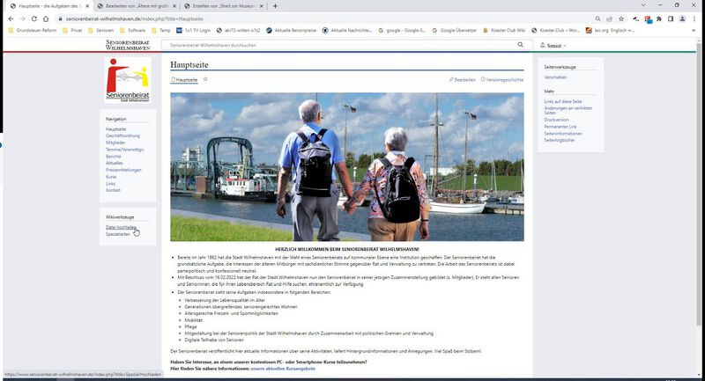Screen dimensions: 705x381
Task: Open the 'Koester Club Wiki' bookmark
Action: coord(504,31)
